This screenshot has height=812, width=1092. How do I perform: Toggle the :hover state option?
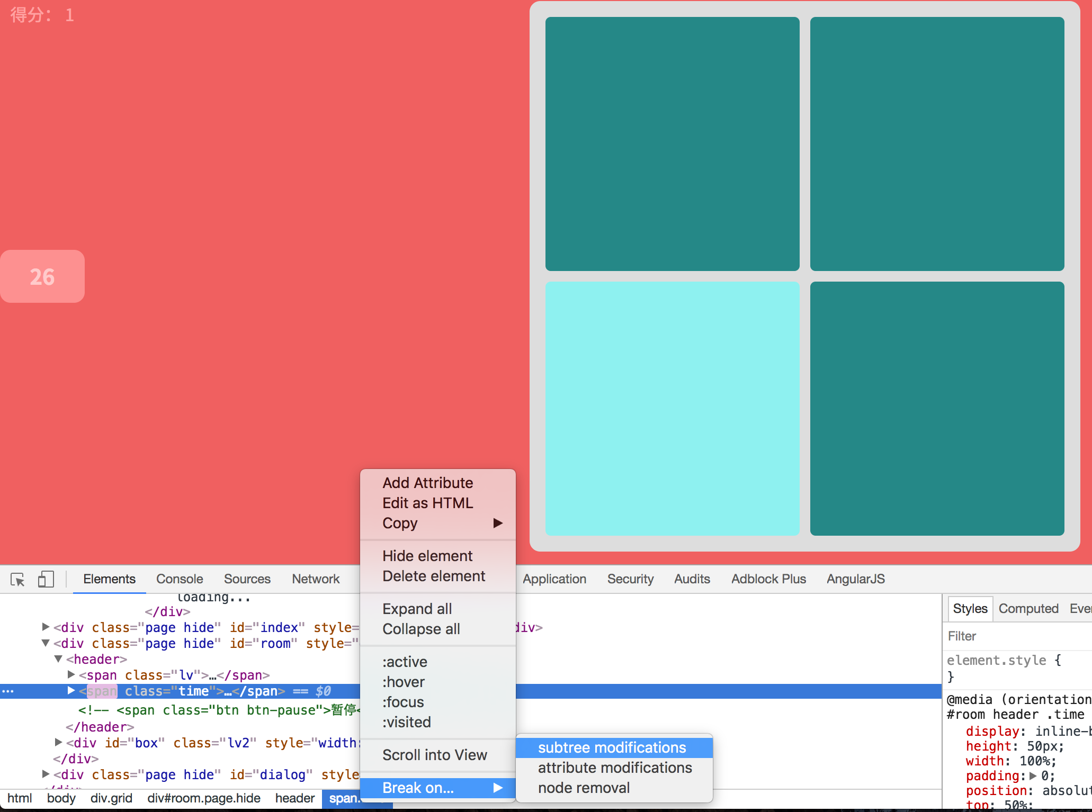404,682
